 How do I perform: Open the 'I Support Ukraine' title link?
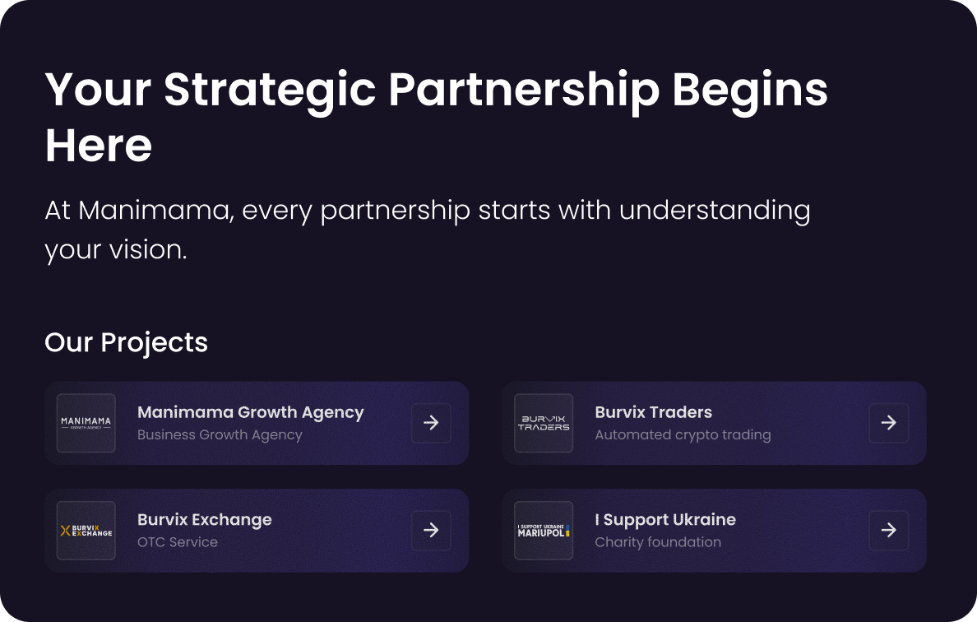click(x=664, y=520)
